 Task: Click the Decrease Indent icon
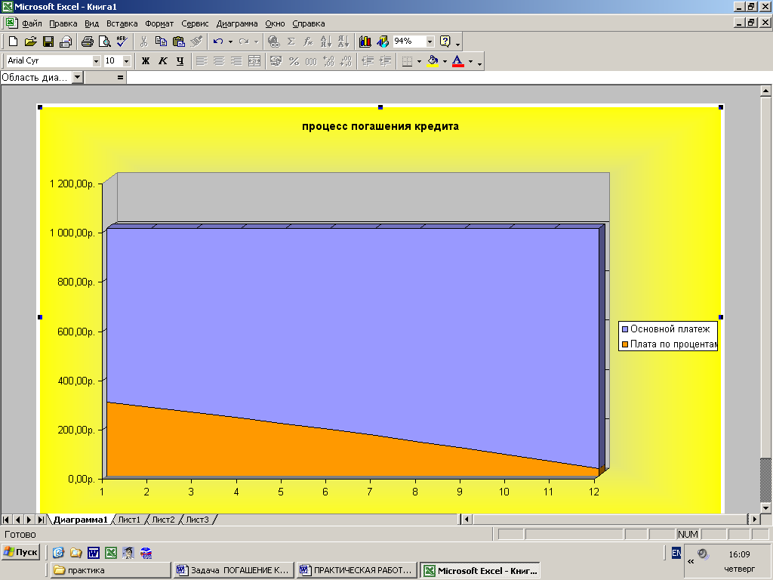(368, 61)
